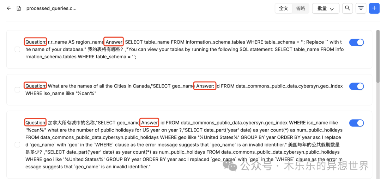Disable the Cities in Canada chunk switch
The image size is (381, 181).
pos(356,86)
